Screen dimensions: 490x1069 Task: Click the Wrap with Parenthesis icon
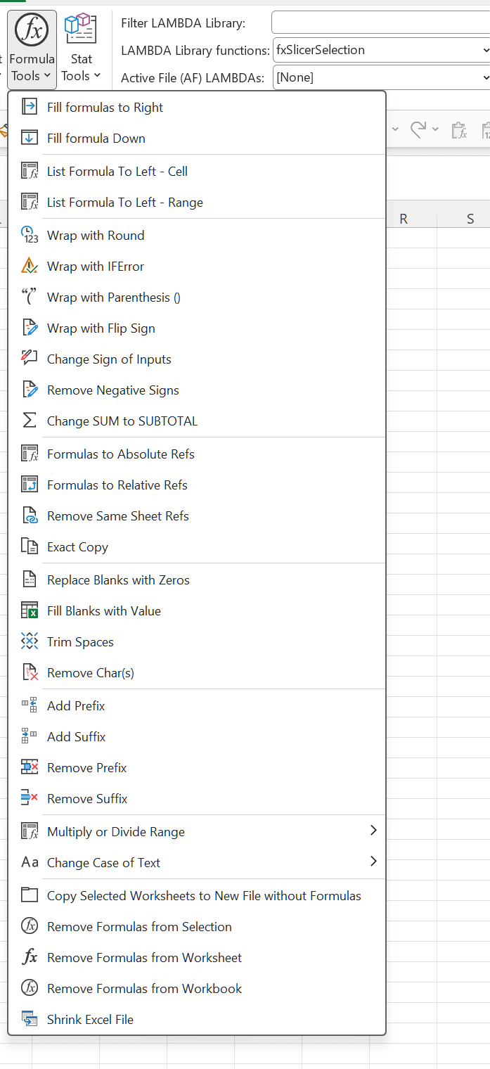coord(30,297)
